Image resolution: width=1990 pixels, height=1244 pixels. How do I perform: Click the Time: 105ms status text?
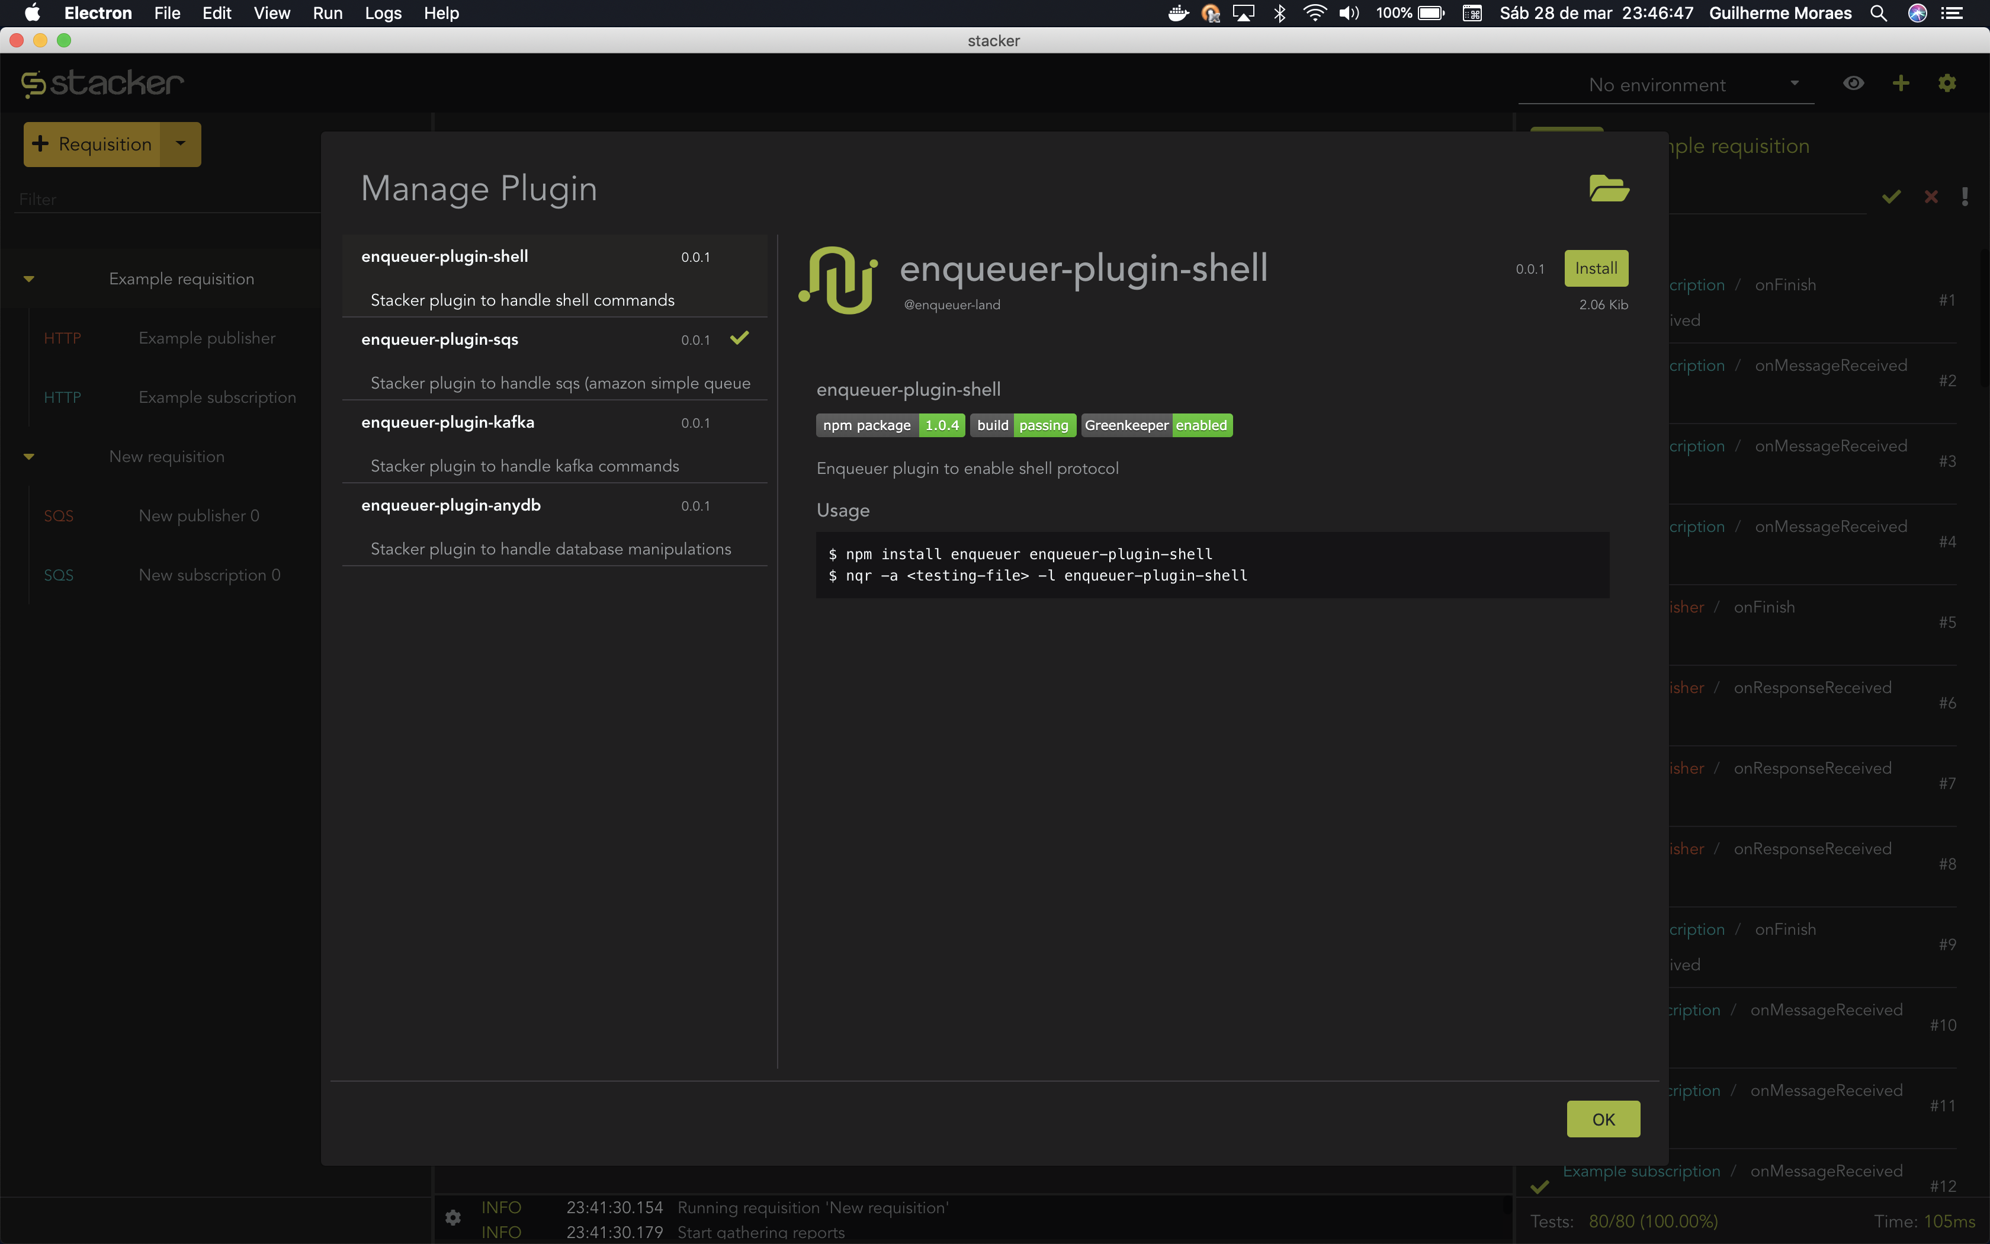1924,1221
